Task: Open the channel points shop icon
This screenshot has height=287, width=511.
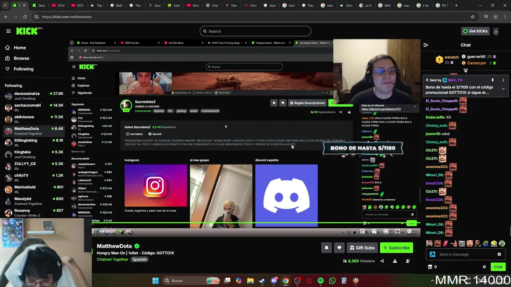Action: point(430,267)
